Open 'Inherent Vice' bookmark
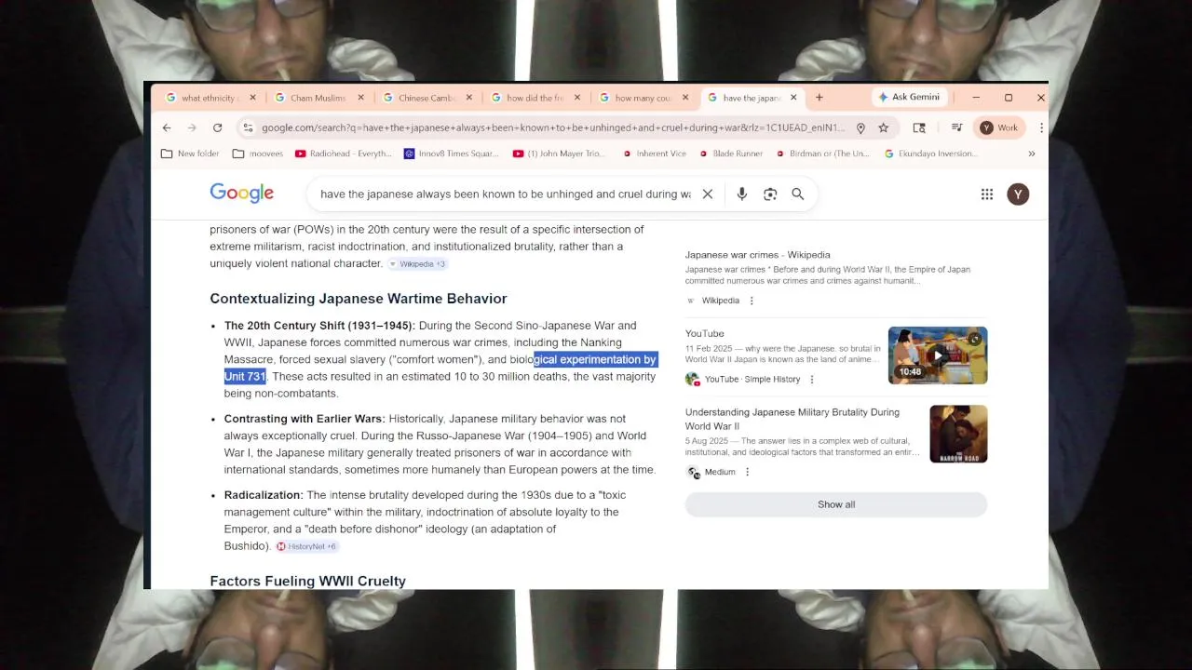This screenshot has width=1192, height=670. point(654,154)
